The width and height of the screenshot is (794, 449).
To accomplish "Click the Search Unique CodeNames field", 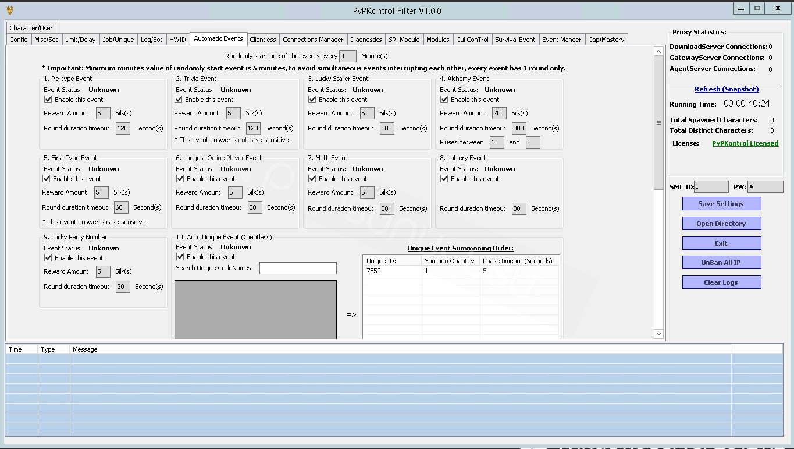I will point(298,268).
